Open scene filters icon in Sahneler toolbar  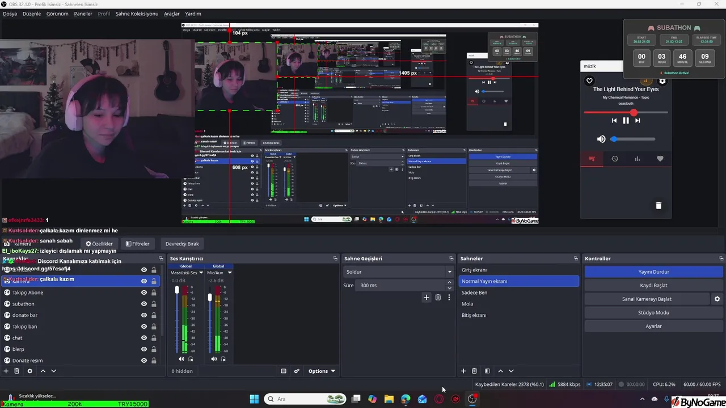[487, 371]
